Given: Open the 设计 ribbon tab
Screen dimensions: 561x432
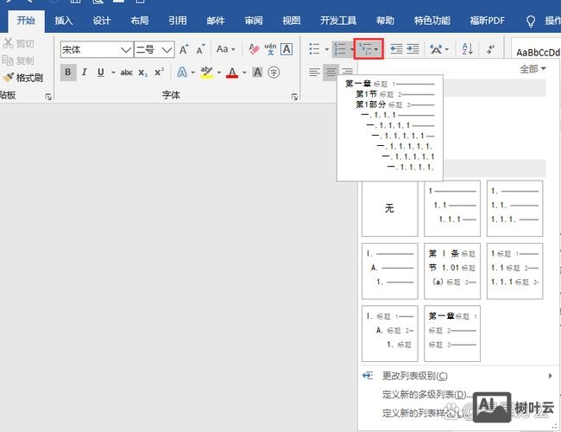Looking at the screenshot, I should [x=102, y=21].
